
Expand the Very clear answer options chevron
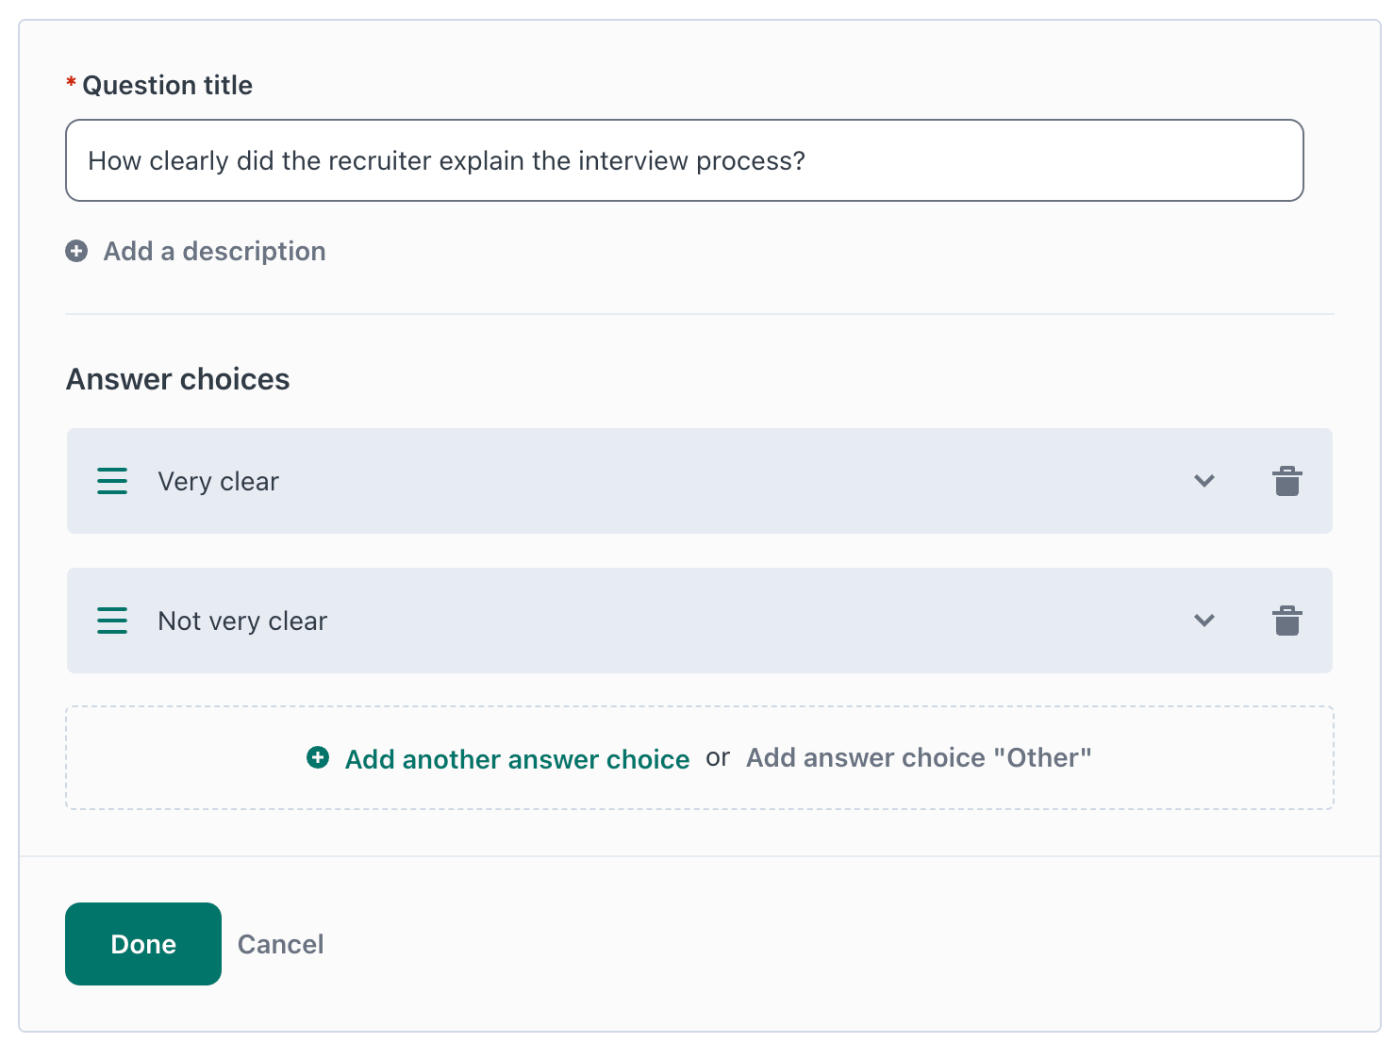[x=1204, y=481]
